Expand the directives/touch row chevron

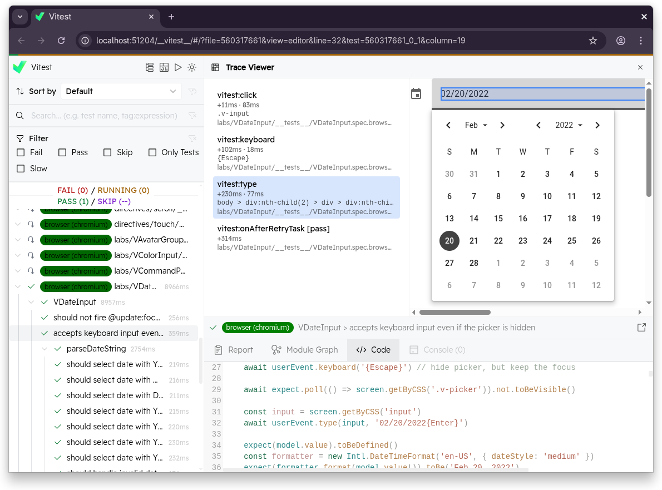[x=18, y=224]
